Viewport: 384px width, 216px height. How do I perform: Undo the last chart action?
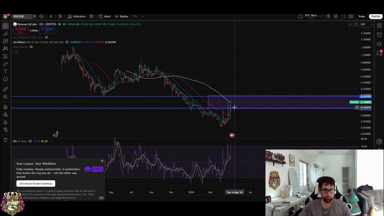pyautogui.click(x=136, y=16)
